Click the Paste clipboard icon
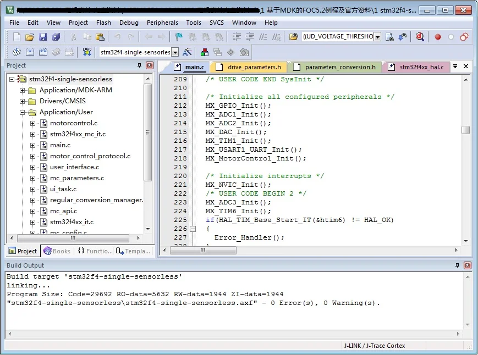The width and height of the screenshot is (478, 355). point(100,37)
